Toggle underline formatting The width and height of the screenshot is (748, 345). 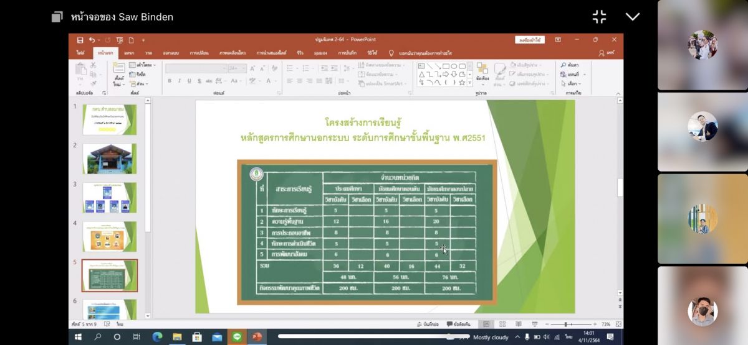[x=188, y=81]
